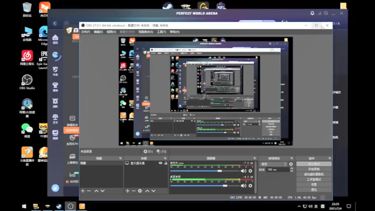Mute the 桌面音频 speaker icon

(243, 186)
